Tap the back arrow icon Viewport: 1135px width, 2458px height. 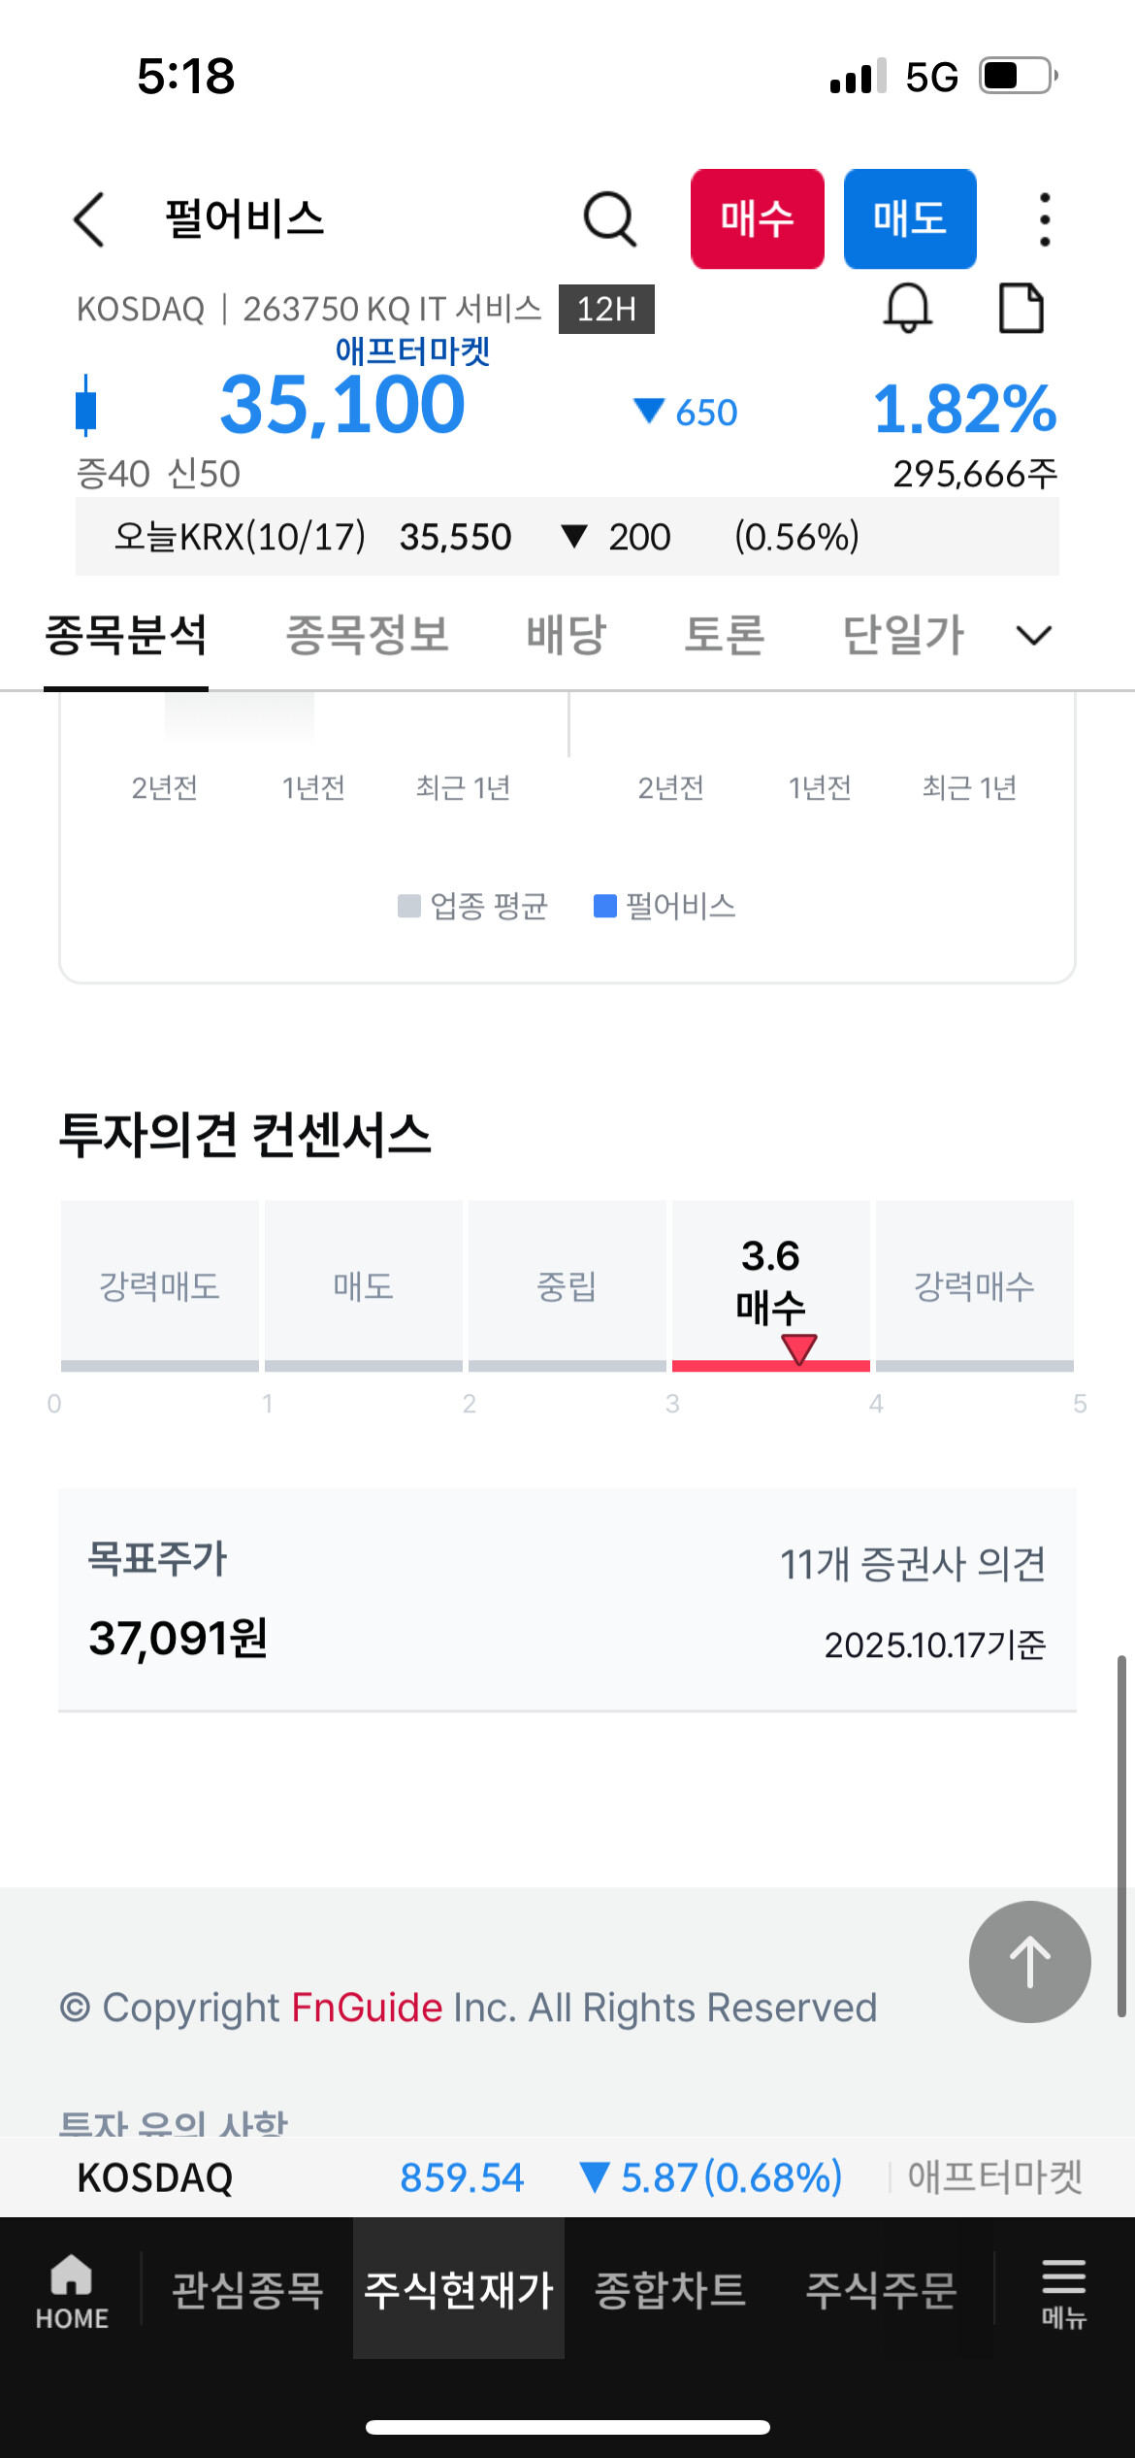(89, 219)
